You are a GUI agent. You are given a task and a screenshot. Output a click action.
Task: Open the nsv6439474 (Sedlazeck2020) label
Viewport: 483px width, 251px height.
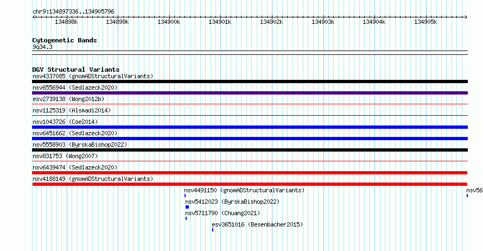tap(75, 167)
